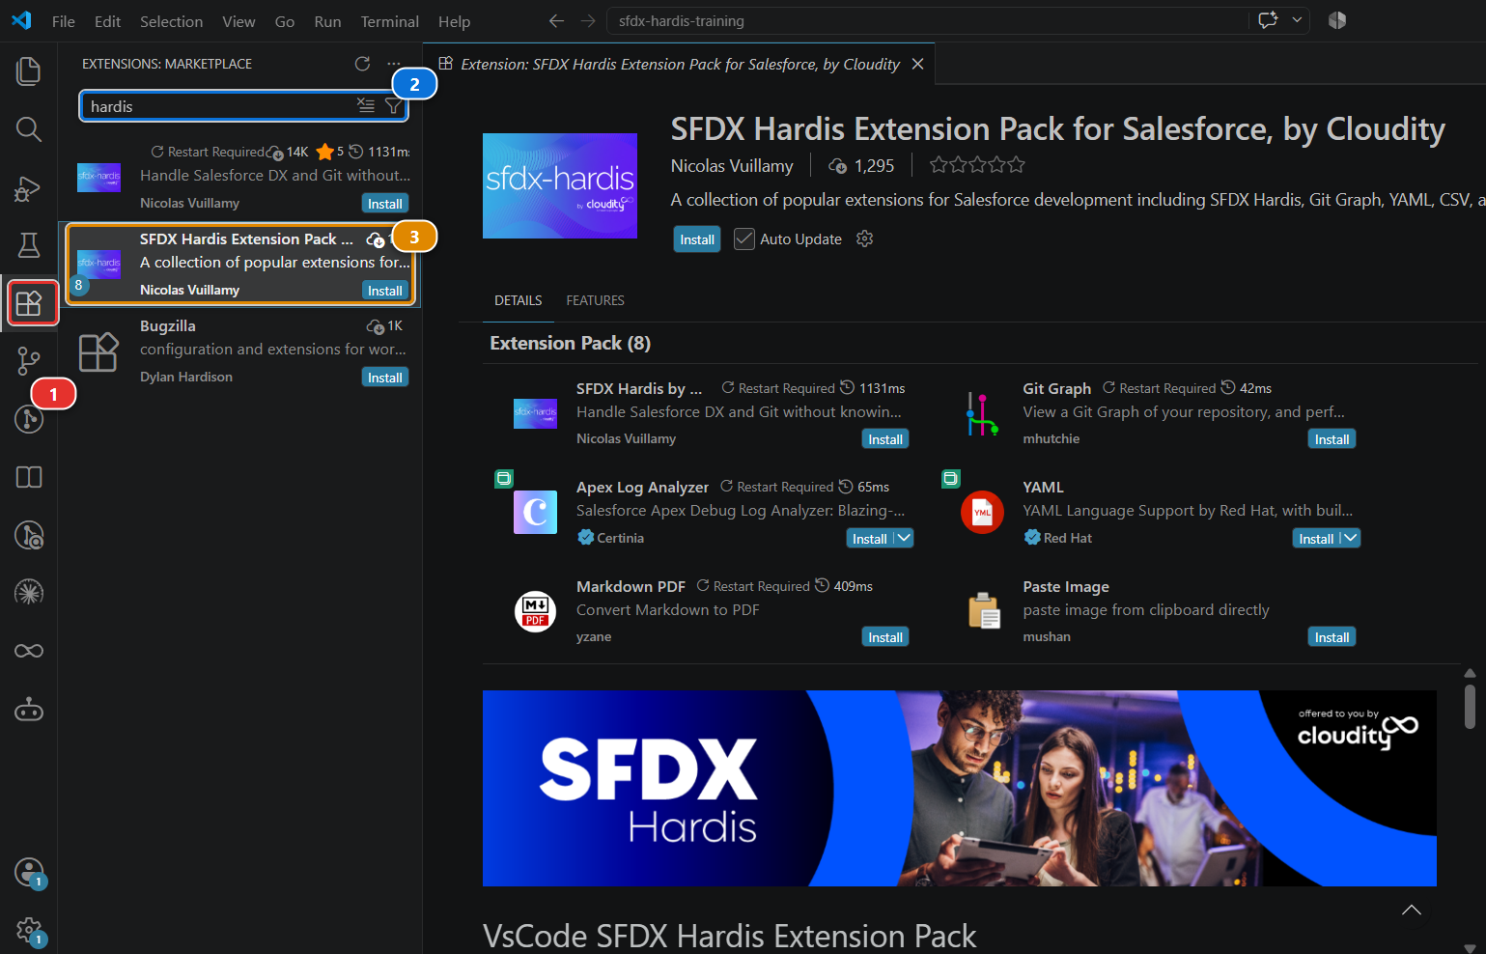
Task: Open the Extensions view icon
Action: [x=29, y=303]
